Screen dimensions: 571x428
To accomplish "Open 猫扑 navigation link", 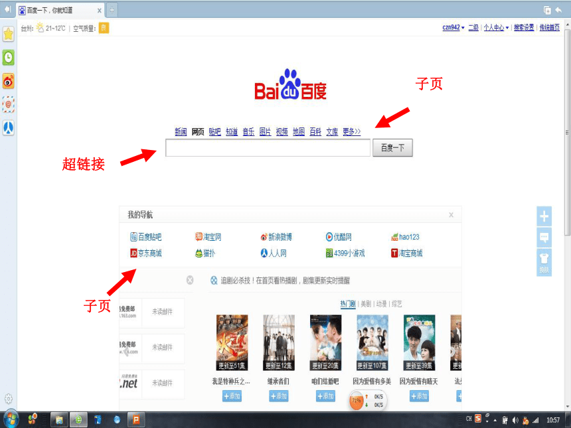I will click(205, 253).
